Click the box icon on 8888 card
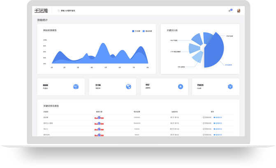Screen dimensions: 276x168 click(76, 86)
